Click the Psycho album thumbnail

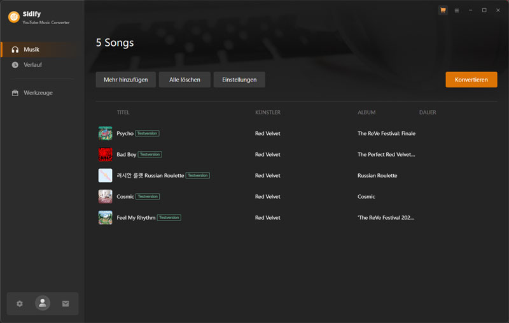coord(105,133)
